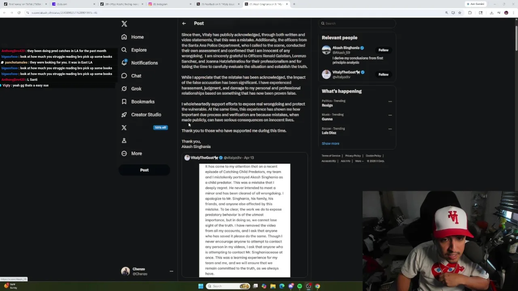Click the Windows taskbar search box
Viewport: 518px width, 291px height.
[228, 286]
